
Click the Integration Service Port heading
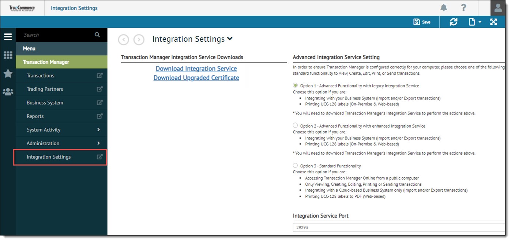click(321, 216)
